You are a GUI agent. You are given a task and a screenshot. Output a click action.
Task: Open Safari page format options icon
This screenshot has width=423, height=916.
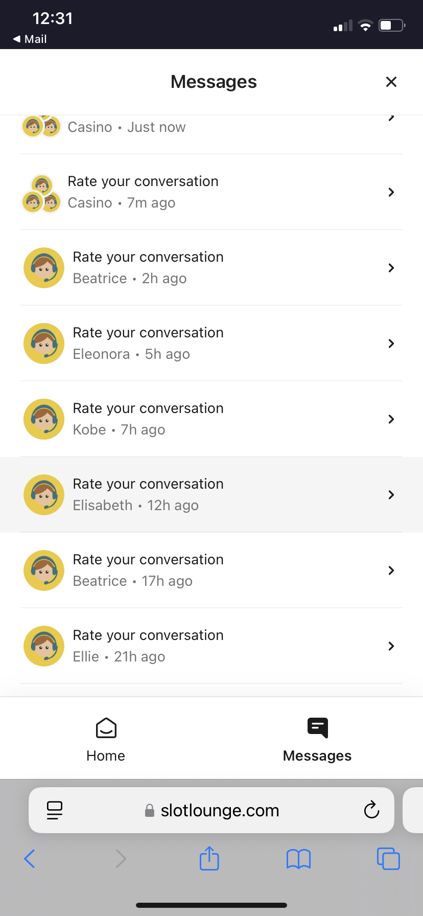(x=55, y=810)
